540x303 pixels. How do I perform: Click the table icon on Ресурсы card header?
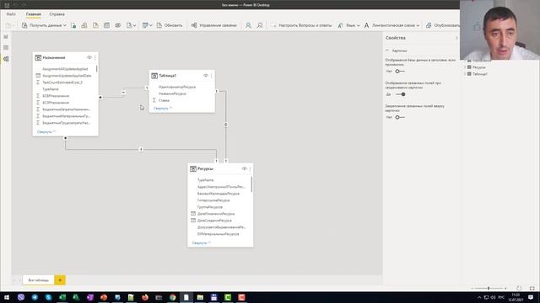pos(193,168)
